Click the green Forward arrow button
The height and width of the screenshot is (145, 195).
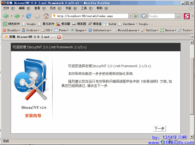coord(17,16)
